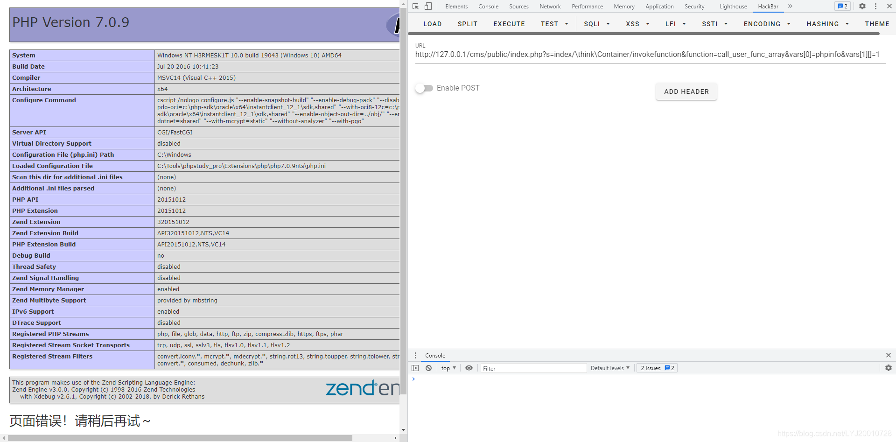Expand the LFI dropdown menu

(x=675, y=24)
